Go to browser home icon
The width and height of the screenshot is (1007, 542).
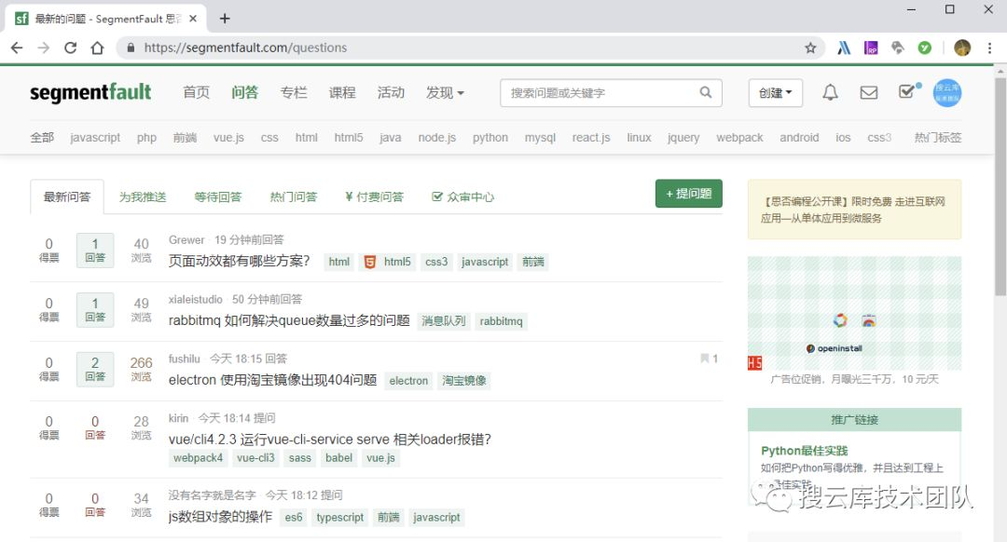point(97,47)
